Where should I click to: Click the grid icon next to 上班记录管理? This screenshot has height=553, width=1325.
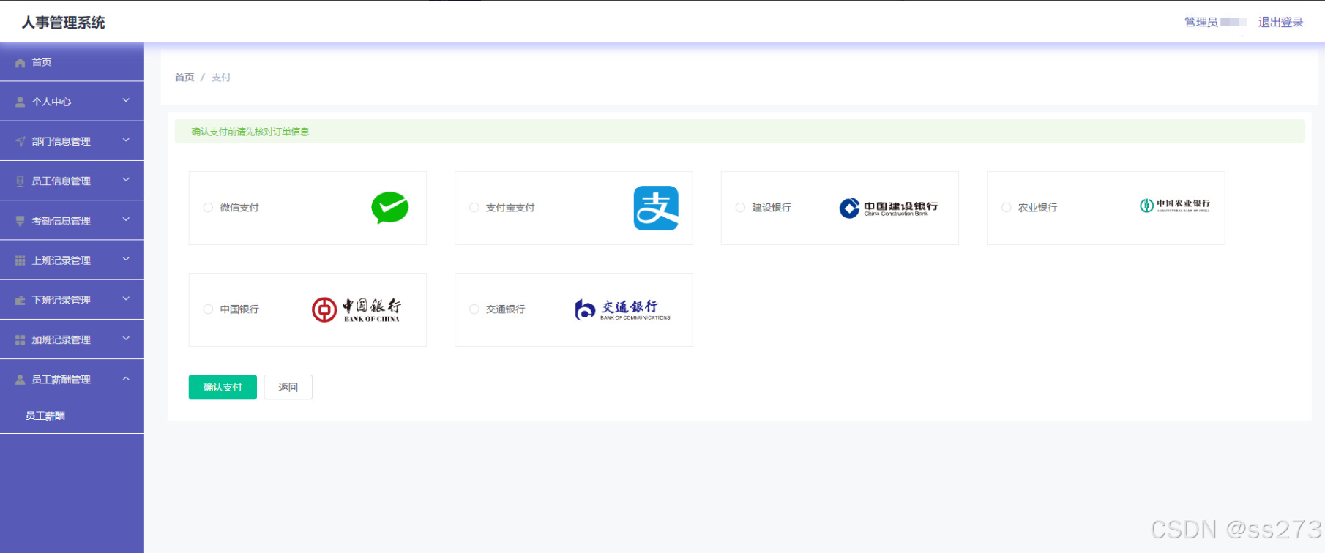pyautogui.click(x=20, y=260)
